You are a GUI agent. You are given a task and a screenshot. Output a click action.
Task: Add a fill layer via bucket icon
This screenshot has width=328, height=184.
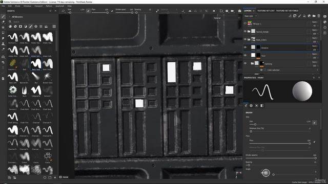click(304, 16)
